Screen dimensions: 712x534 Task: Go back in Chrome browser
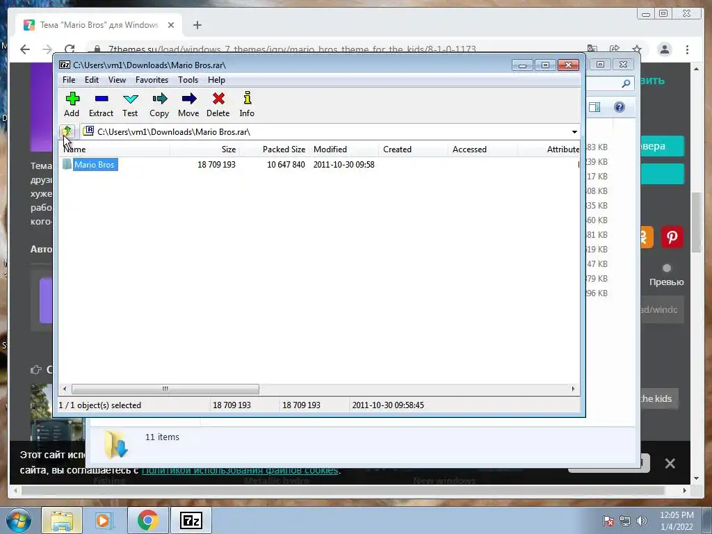click(x=25, y=49)
